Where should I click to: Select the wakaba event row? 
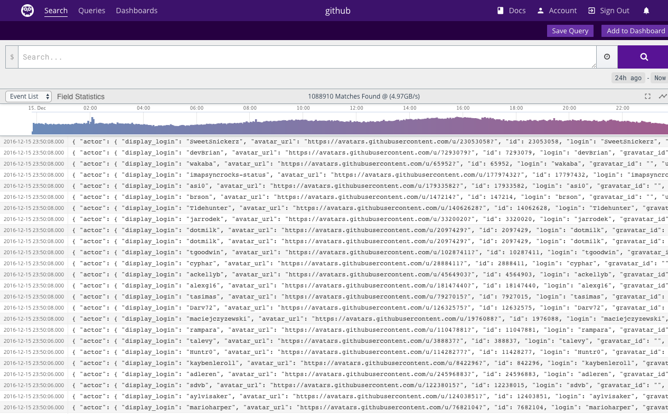pos(334,163)
